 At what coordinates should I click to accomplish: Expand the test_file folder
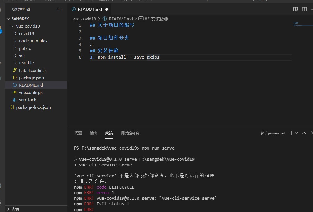16,63
